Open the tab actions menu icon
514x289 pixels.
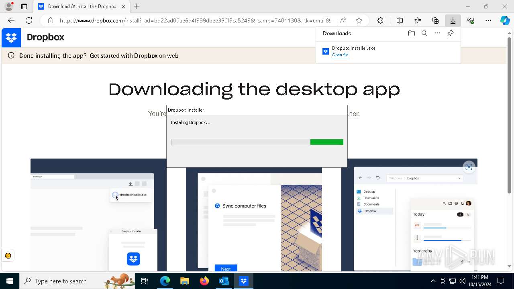point(24,6)
